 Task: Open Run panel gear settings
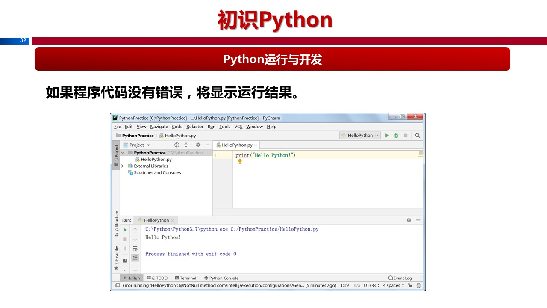(409, 220)
